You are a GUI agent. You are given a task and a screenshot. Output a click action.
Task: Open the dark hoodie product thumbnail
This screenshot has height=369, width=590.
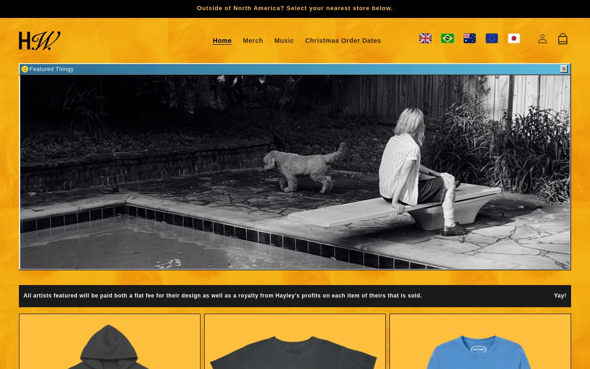point(110,341)
